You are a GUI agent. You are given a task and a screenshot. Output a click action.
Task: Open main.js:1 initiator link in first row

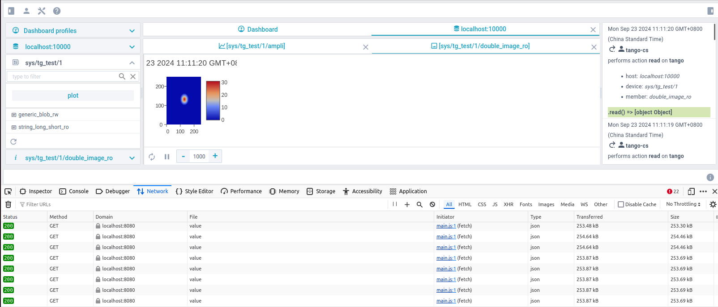(x=446, y=226)
